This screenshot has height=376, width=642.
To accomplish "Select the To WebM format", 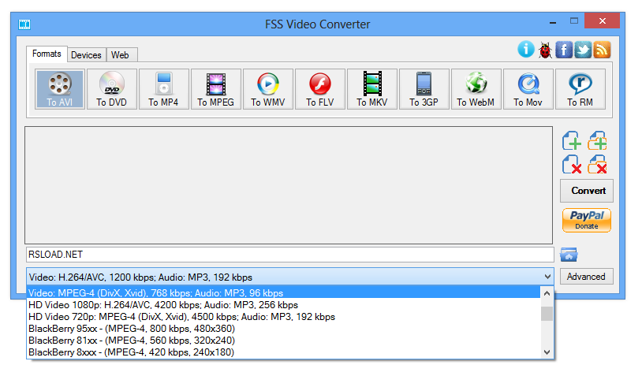I will tap(476, 89).
